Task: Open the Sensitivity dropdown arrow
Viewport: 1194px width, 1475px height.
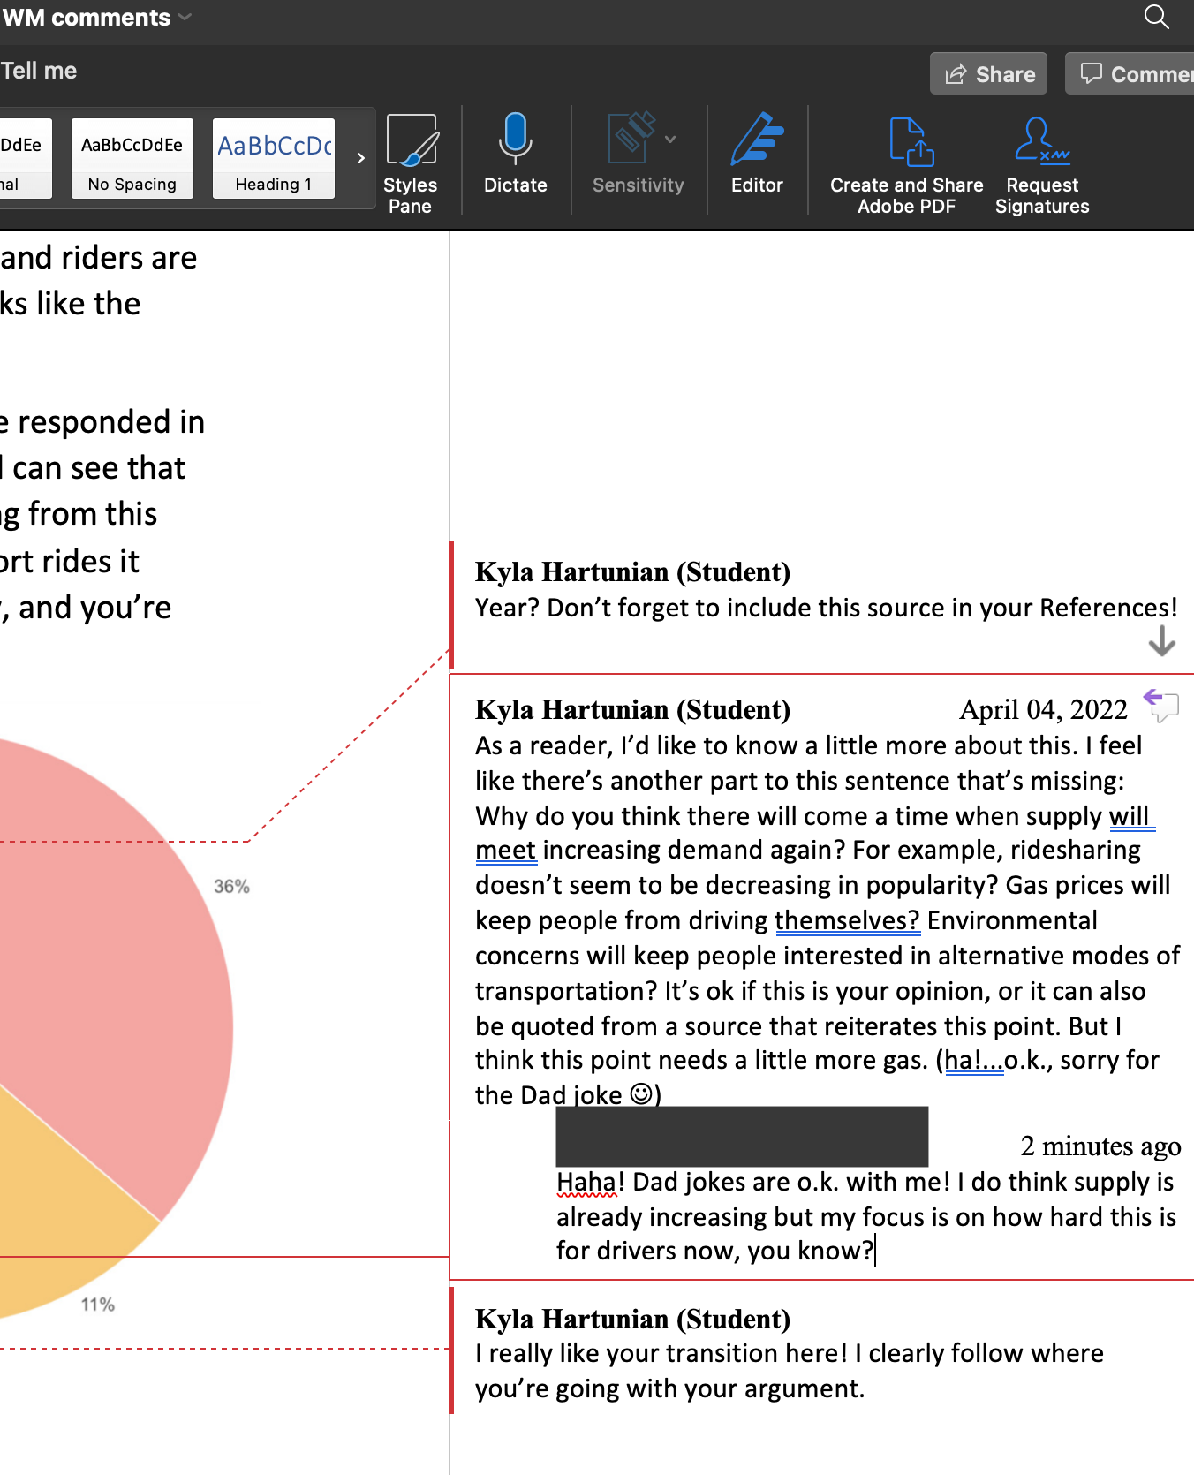Action: coord(670,139)
